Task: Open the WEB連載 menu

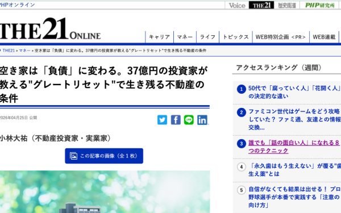Action: [x=324, y=37]
